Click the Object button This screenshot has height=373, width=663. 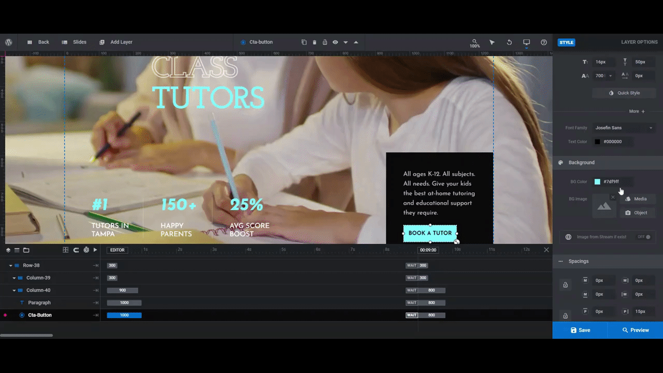coord(637,212)
